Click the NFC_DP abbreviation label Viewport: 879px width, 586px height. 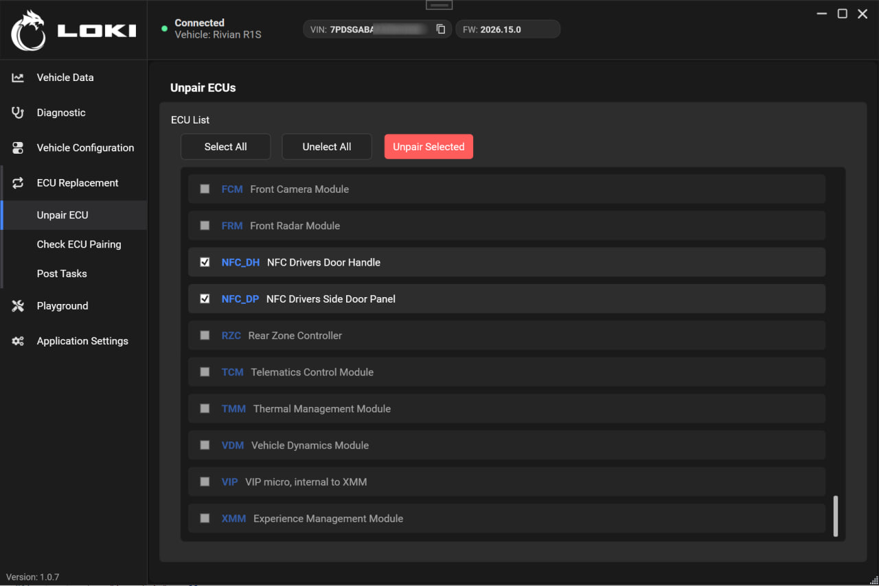[x=240, y=298]
